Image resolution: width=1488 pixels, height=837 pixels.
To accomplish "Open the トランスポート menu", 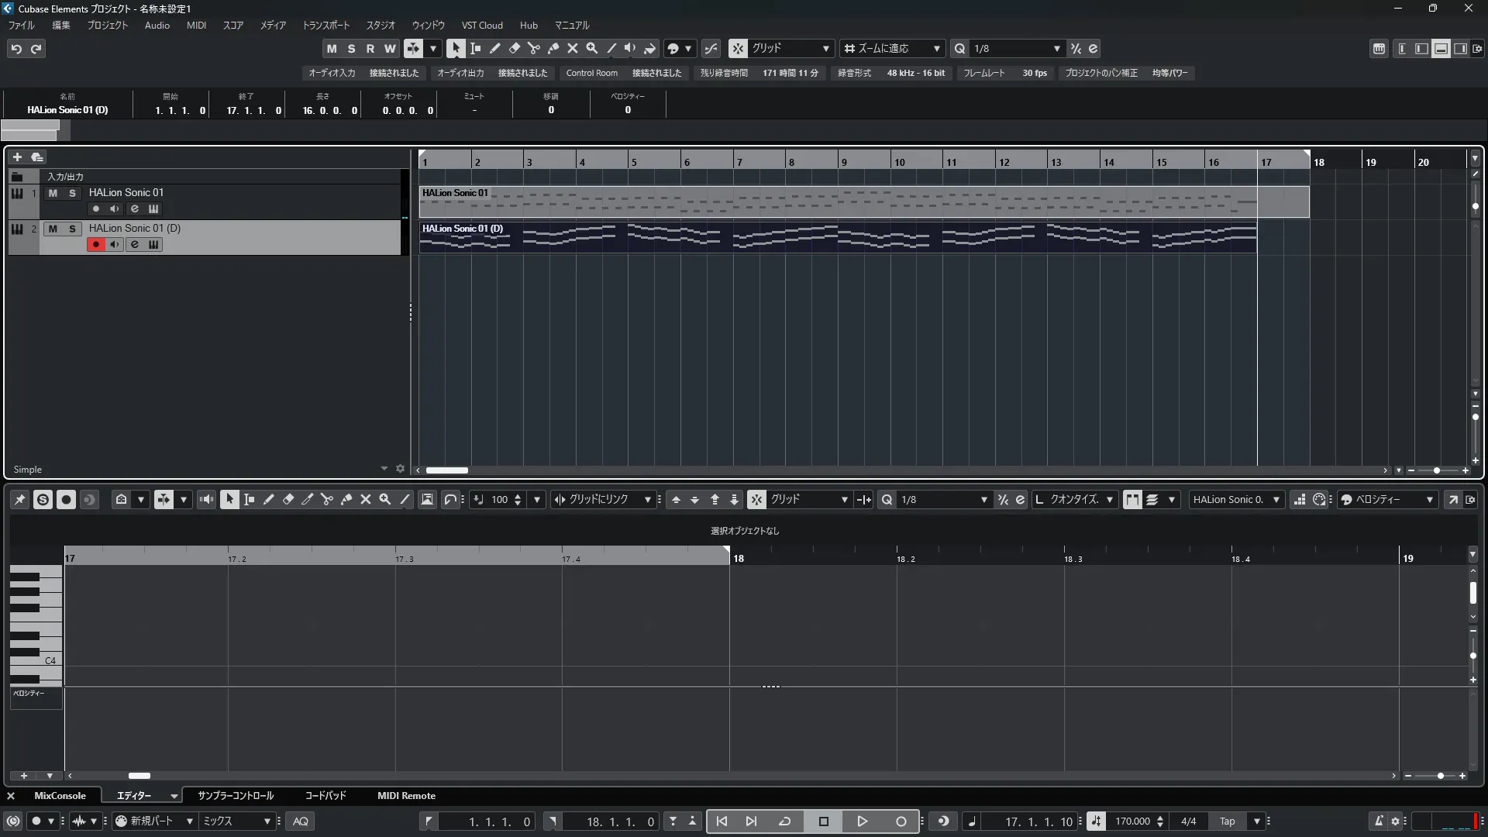I will pyautogui.click(x=325, y=25).
